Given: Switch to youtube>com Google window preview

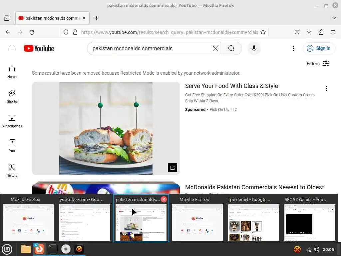Looking at the screenshot, I should point(85,218).
